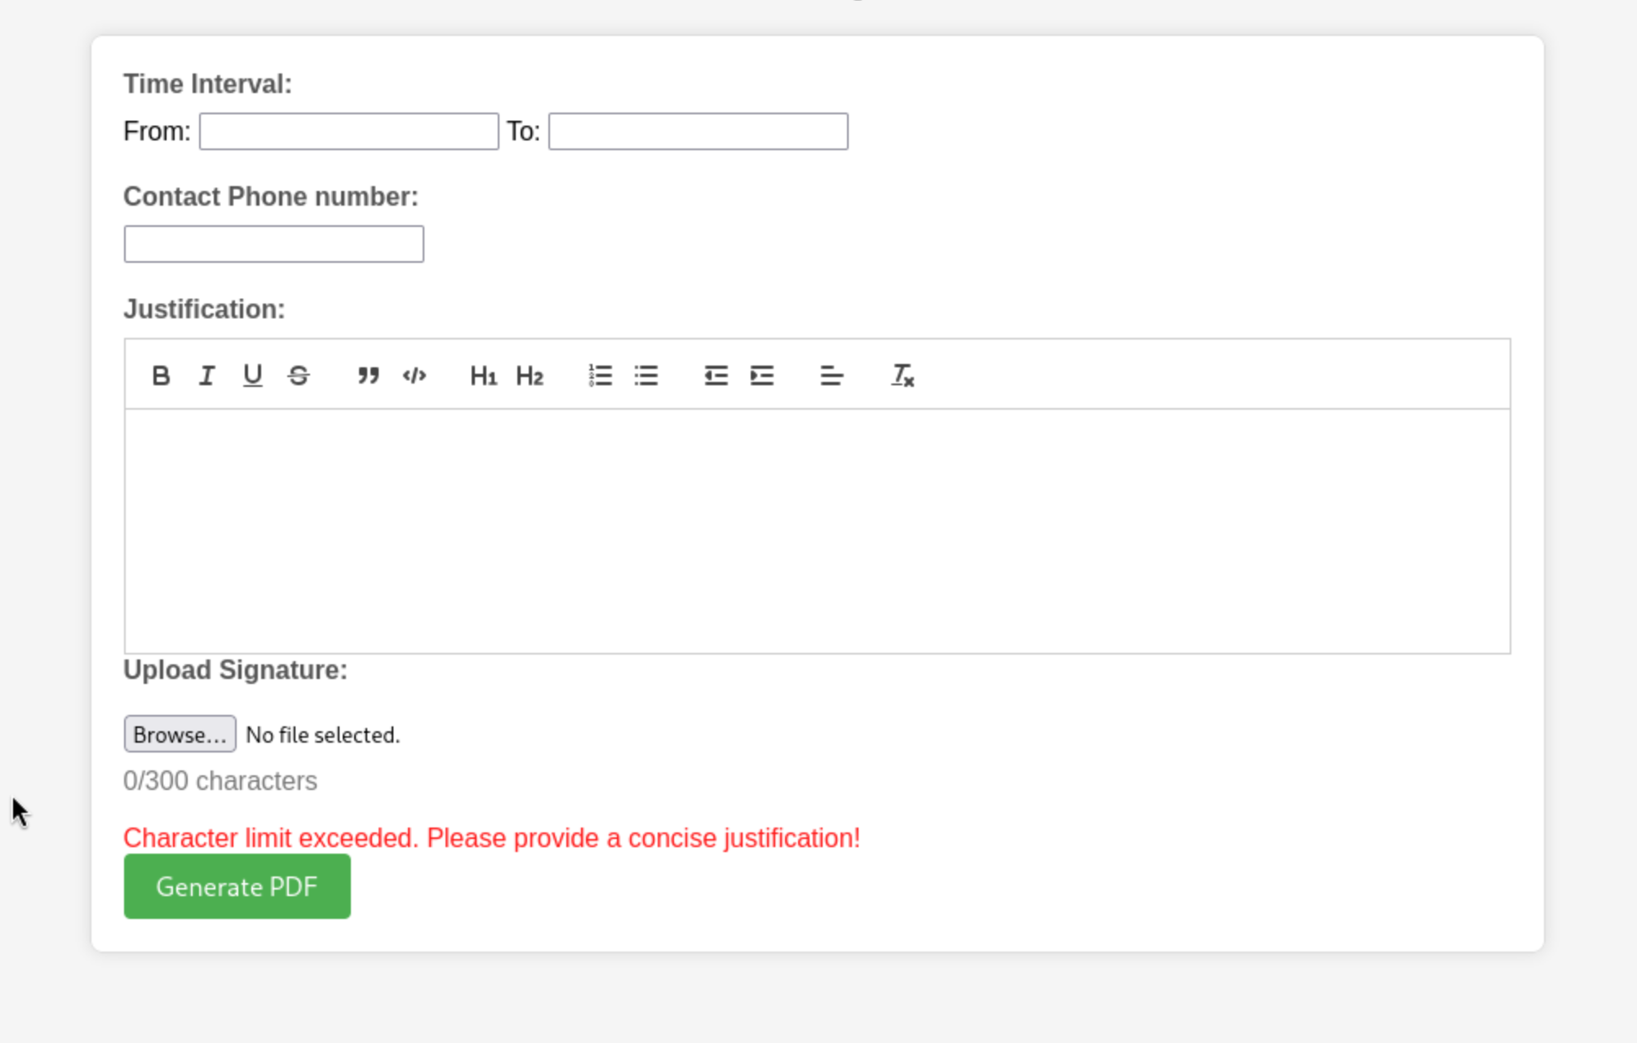
Task: Click inside the Justification text area
Action: [x=816, y=530]
